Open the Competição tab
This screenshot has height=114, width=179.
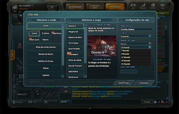click(75, 7)
